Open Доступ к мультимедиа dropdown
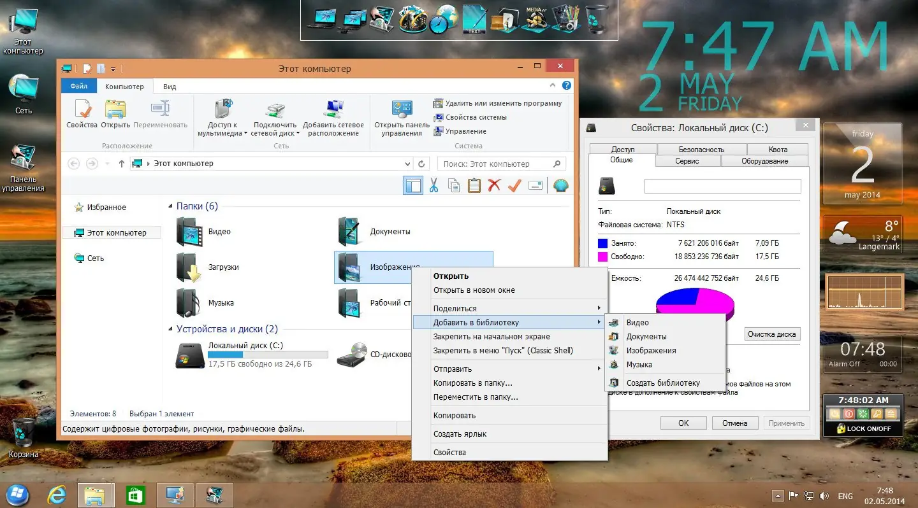The height and width of the screenshot is (508, 918). (x=222, y=118)
